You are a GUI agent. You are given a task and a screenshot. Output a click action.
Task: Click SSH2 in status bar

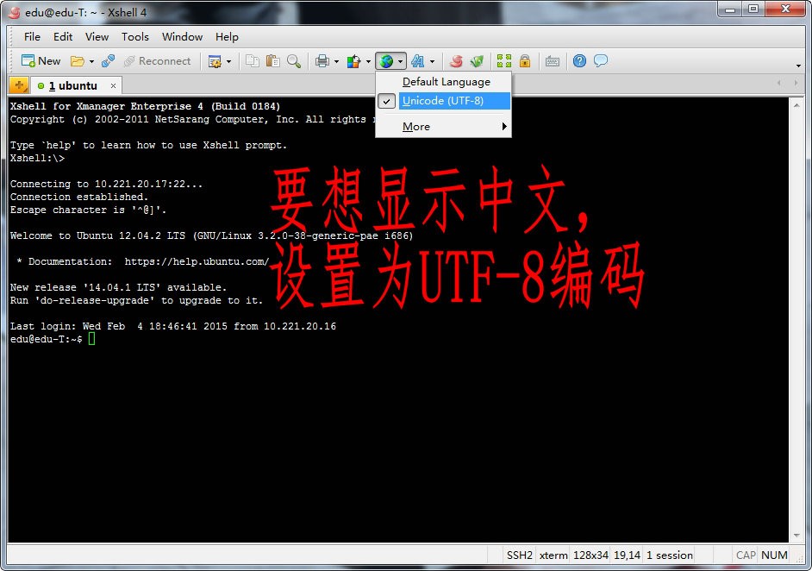tap(520, 555)
